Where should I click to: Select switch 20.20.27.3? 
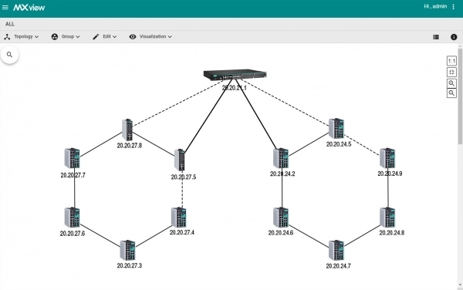pyautogui.click(x=127, y=250)
